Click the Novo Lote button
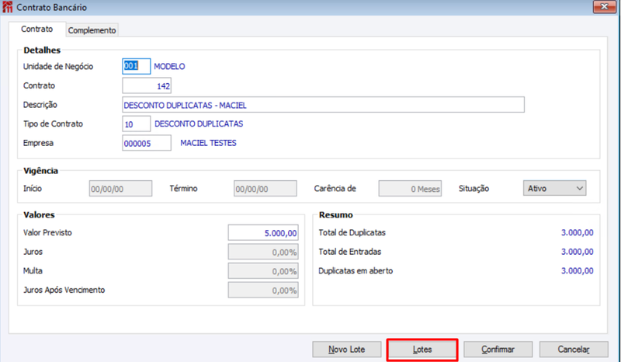This screenshot has height=362, width=621. click(346, 350)
